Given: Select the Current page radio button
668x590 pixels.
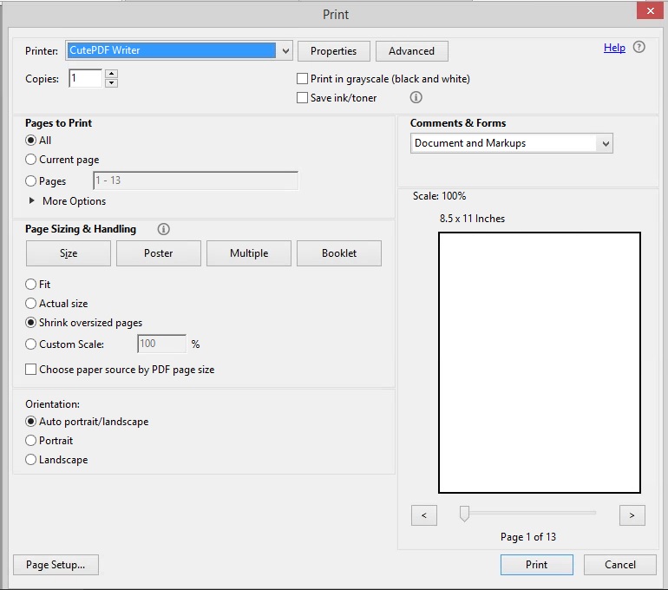Looking at the screenshot, I should coord(30,160).
